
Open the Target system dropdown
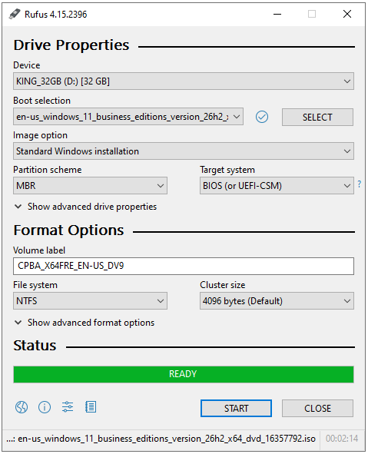click(x=277, y=186)
